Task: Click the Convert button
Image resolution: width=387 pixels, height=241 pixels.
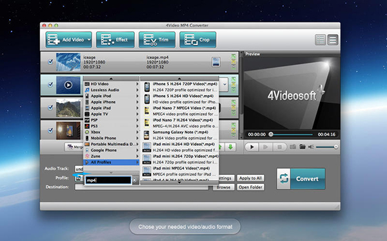Action: click(x=307, y=179)
